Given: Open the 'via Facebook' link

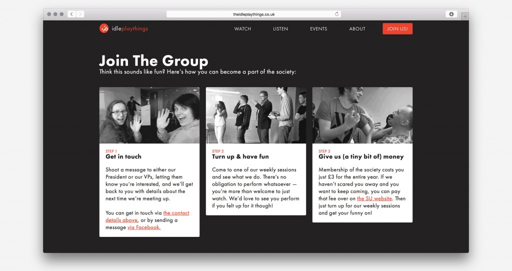Looking at the screenshot, I should pyautogui.click(x=144, y=227).
